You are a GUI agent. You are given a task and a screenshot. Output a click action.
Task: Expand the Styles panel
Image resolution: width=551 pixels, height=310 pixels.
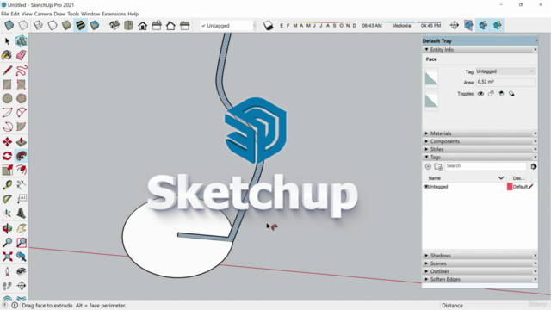coord(427,149)
